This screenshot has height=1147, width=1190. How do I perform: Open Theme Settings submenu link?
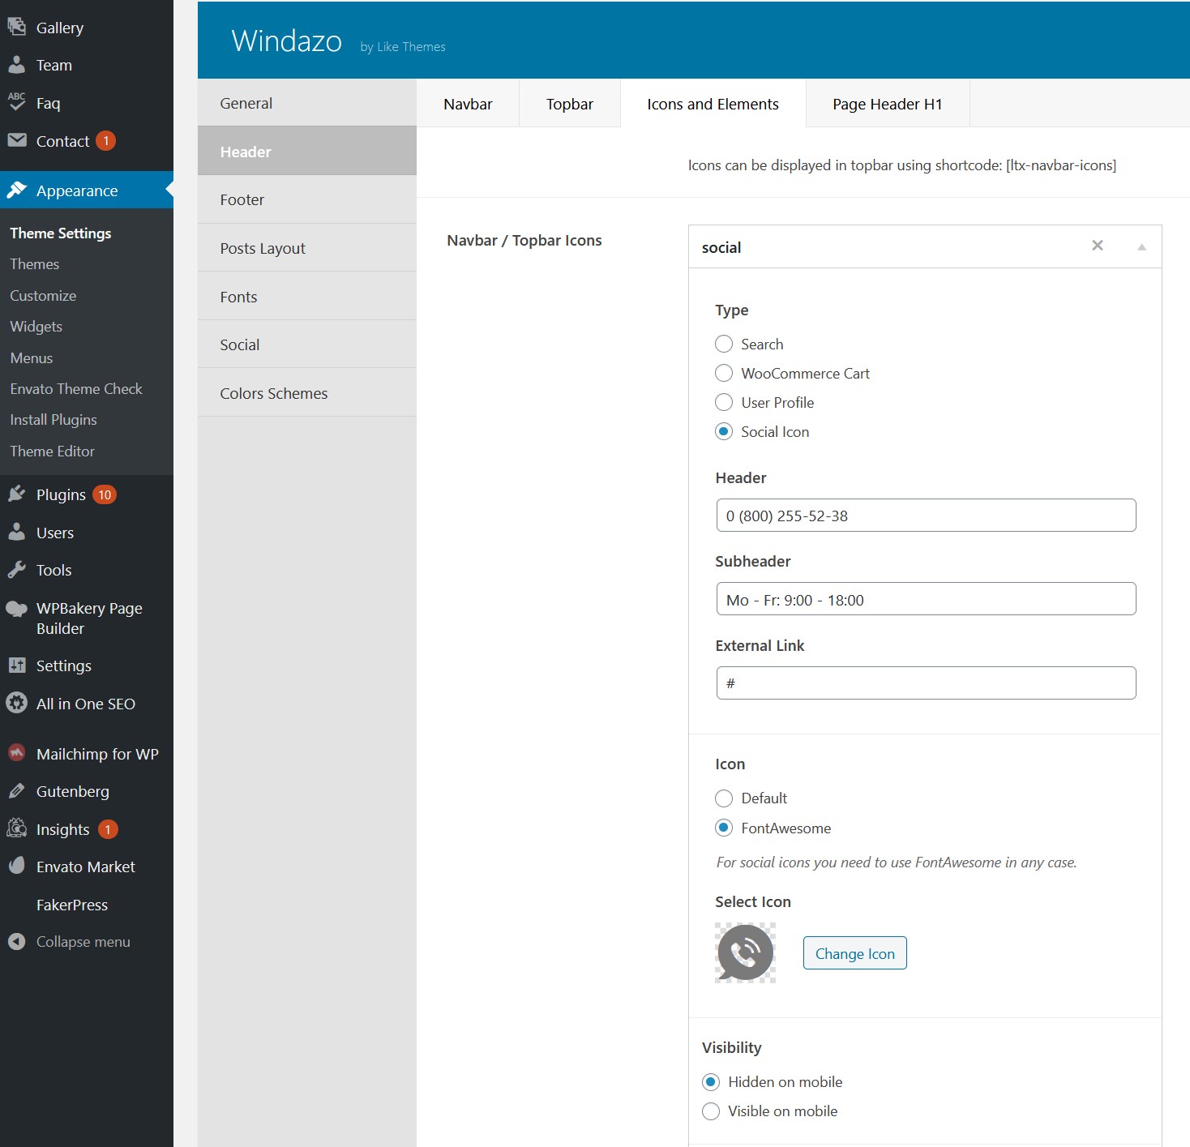61,233
